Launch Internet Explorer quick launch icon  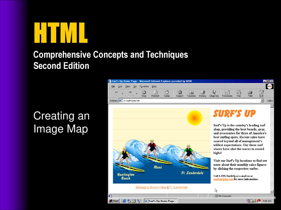point(124,201)
